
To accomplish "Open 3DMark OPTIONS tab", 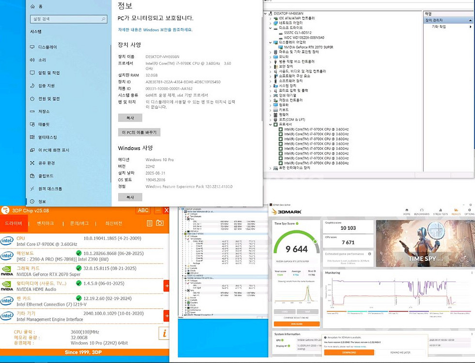I will click(469, 212).
